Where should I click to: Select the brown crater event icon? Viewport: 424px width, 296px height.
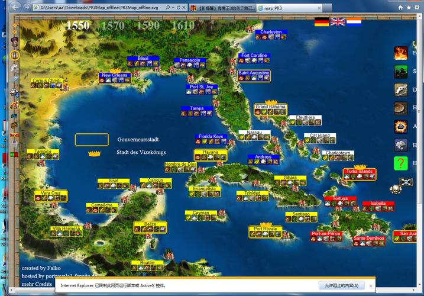400,108
